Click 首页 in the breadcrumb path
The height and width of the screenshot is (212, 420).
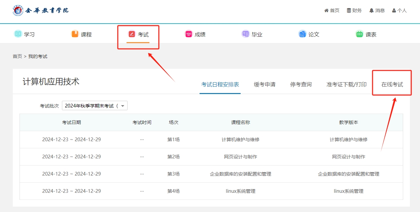17,56
